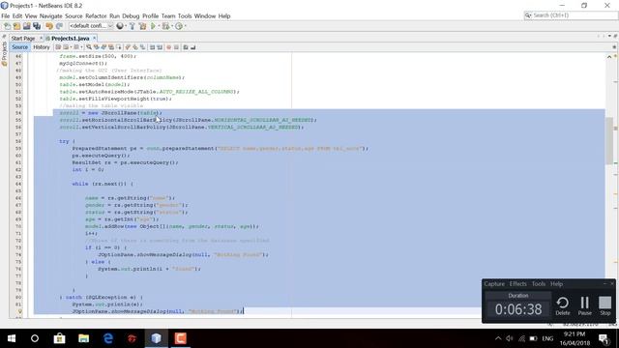Click the scroll up arrow of editor

(609, 57)
